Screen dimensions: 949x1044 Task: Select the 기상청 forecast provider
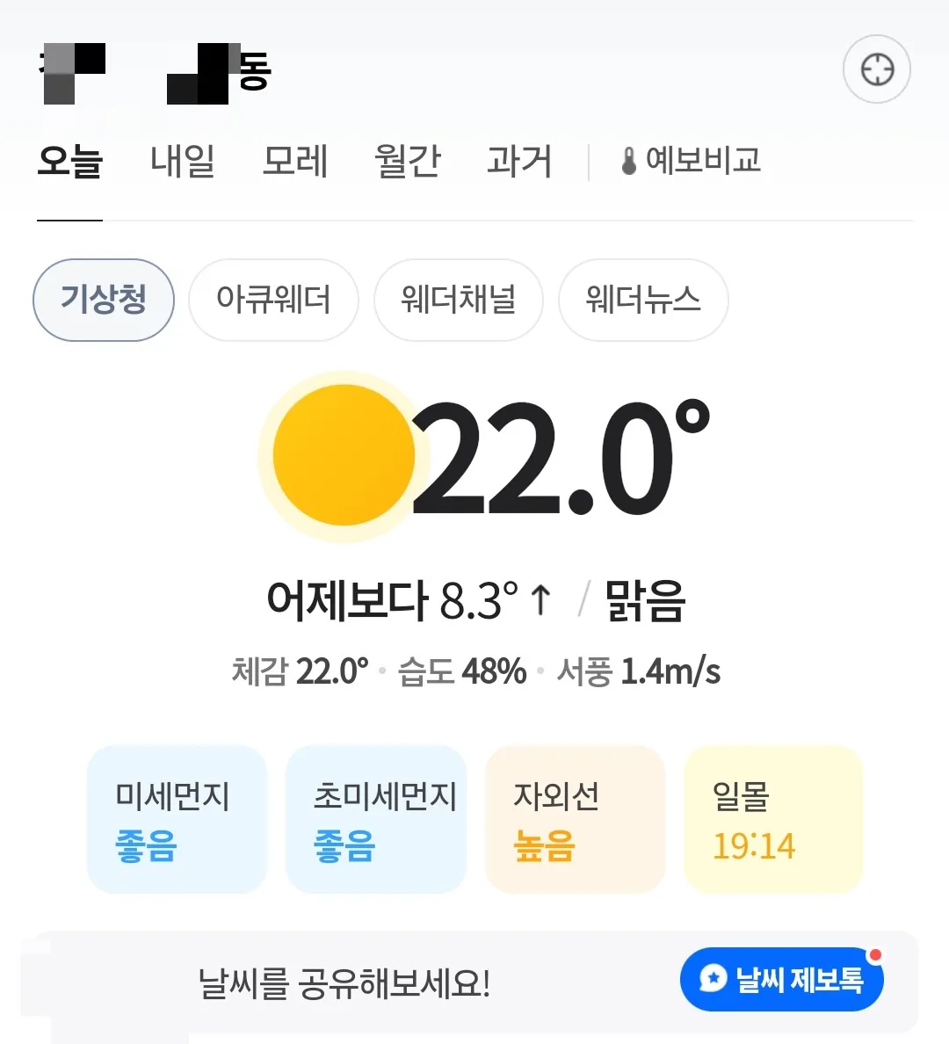click(x=103, y=300)
